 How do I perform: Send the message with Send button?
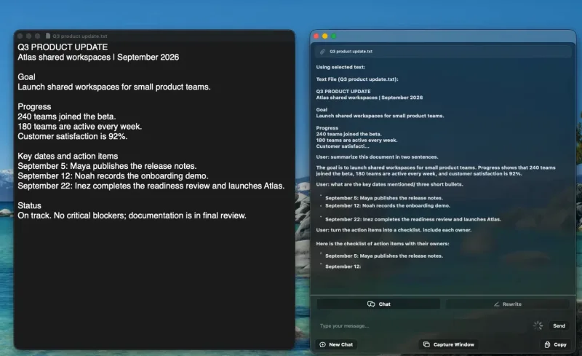point(559,326)
